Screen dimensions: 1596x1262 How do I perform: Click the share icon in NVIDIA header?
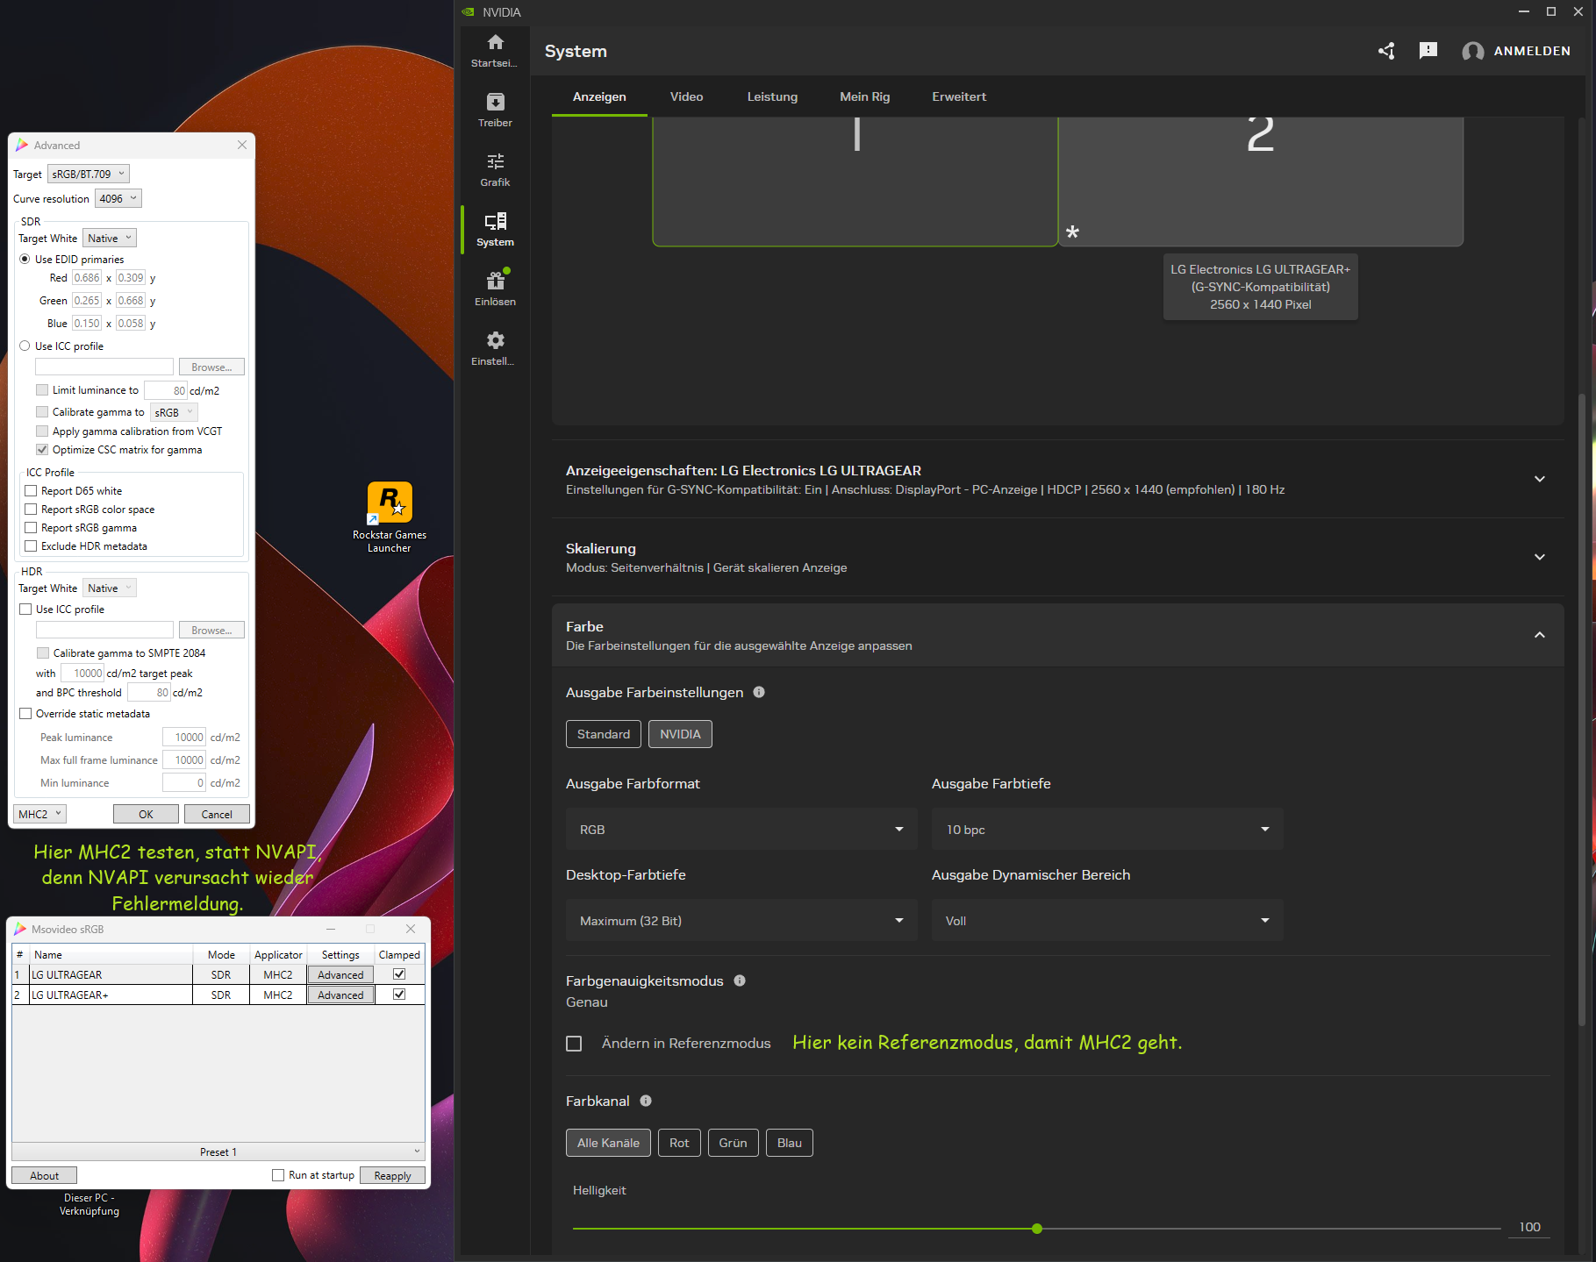coord(1386,51)
